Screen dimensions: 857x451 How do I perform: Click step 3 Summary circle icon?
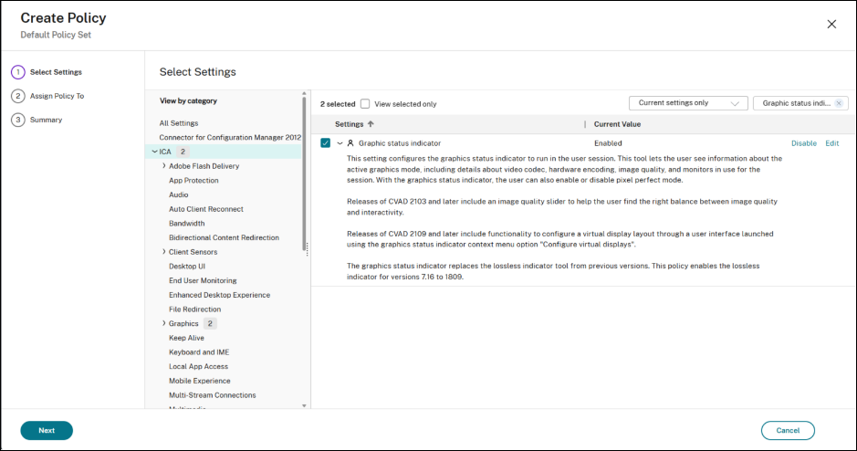point(17,120)
